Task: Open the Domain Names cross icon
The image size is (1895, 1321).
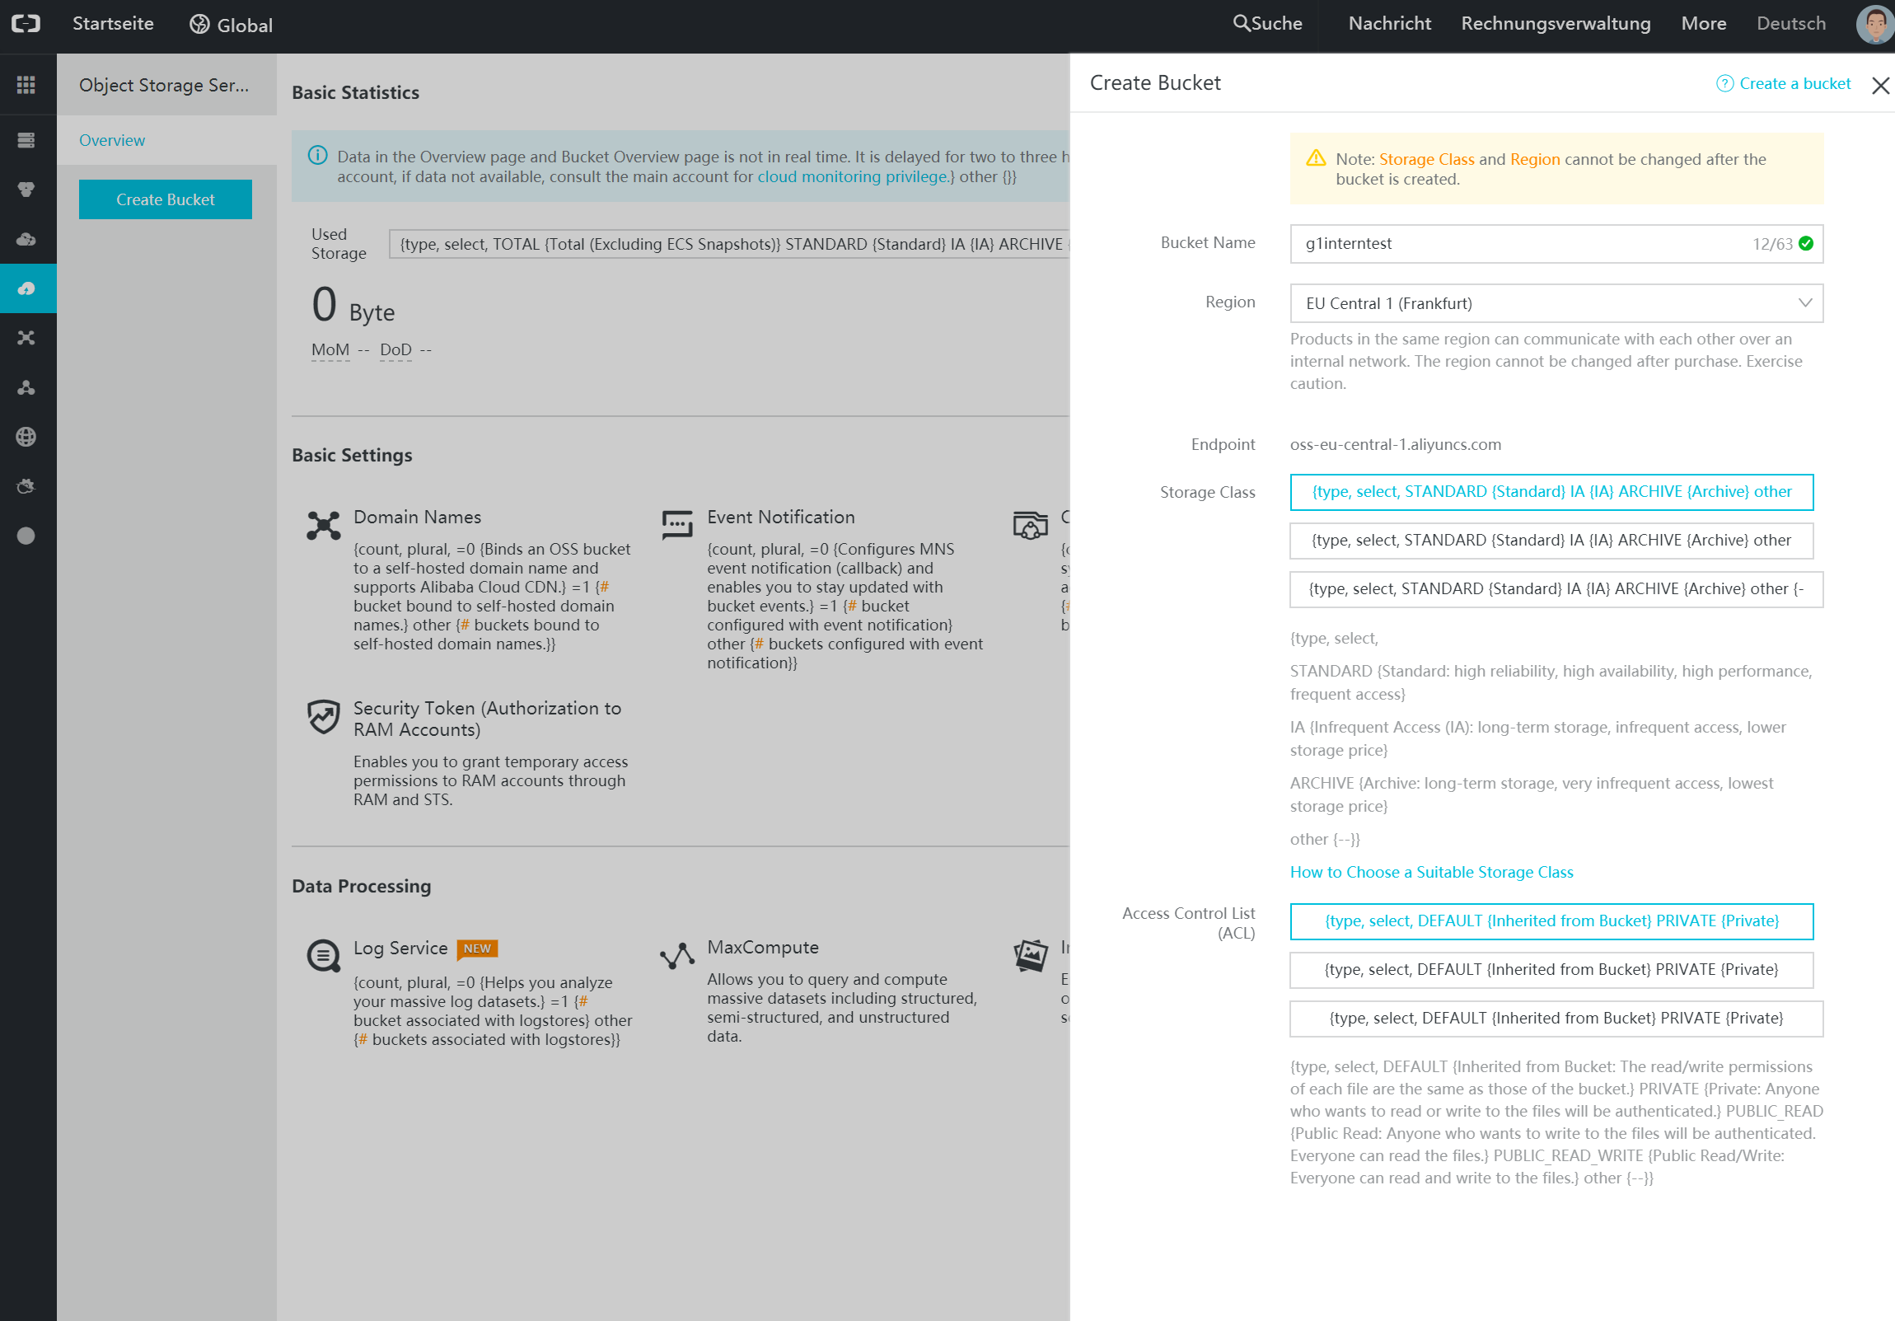Action: coord(324,525)
